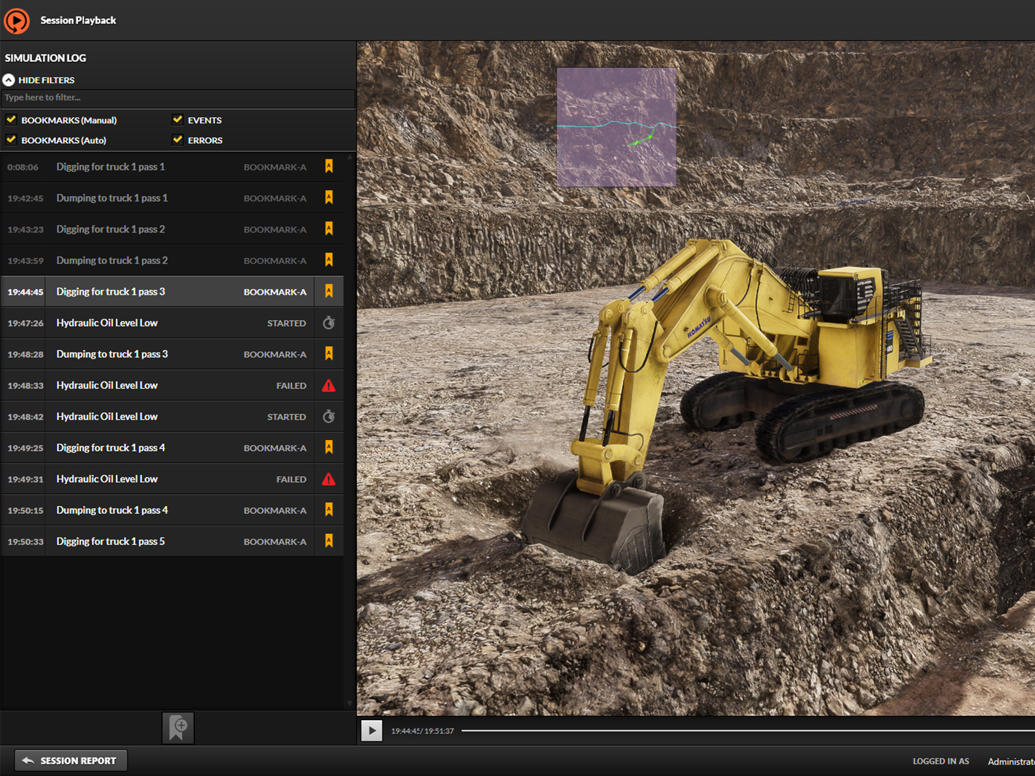Disable the ERRORS filter checkbox
Screen dimensions: 1035x776
178,139
